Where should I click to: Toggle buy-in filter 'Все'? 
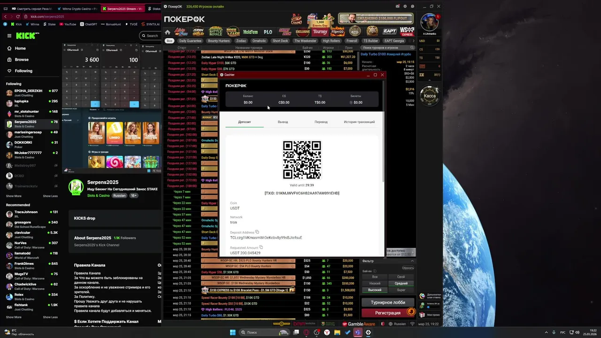pos(375,277)
